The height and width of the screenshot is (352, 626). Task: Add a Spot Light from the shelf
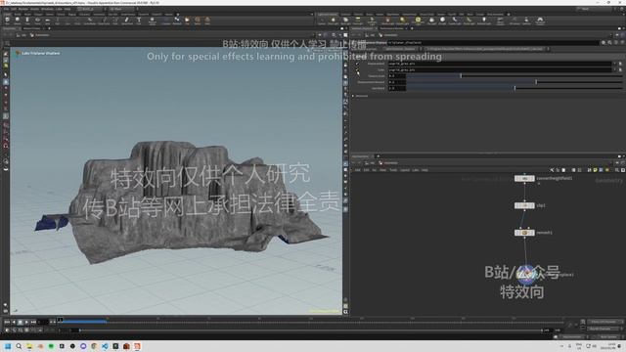pyautogui.click(x=345, y=21)
